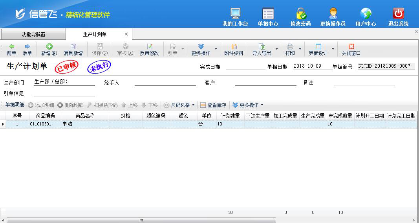This screenshot has width=419, height=223.
Task: Switch to the Function Navigation (功能导航窗) tab
Action: coord(33,34)
